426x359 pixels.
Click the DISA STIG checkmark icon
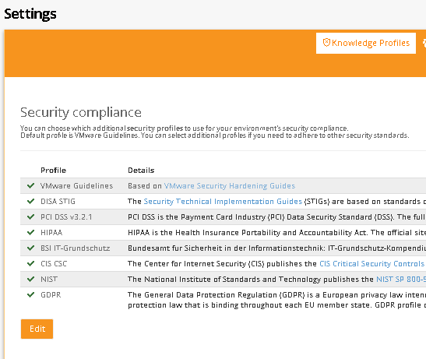pyautogui.click(x=30, y=201)
